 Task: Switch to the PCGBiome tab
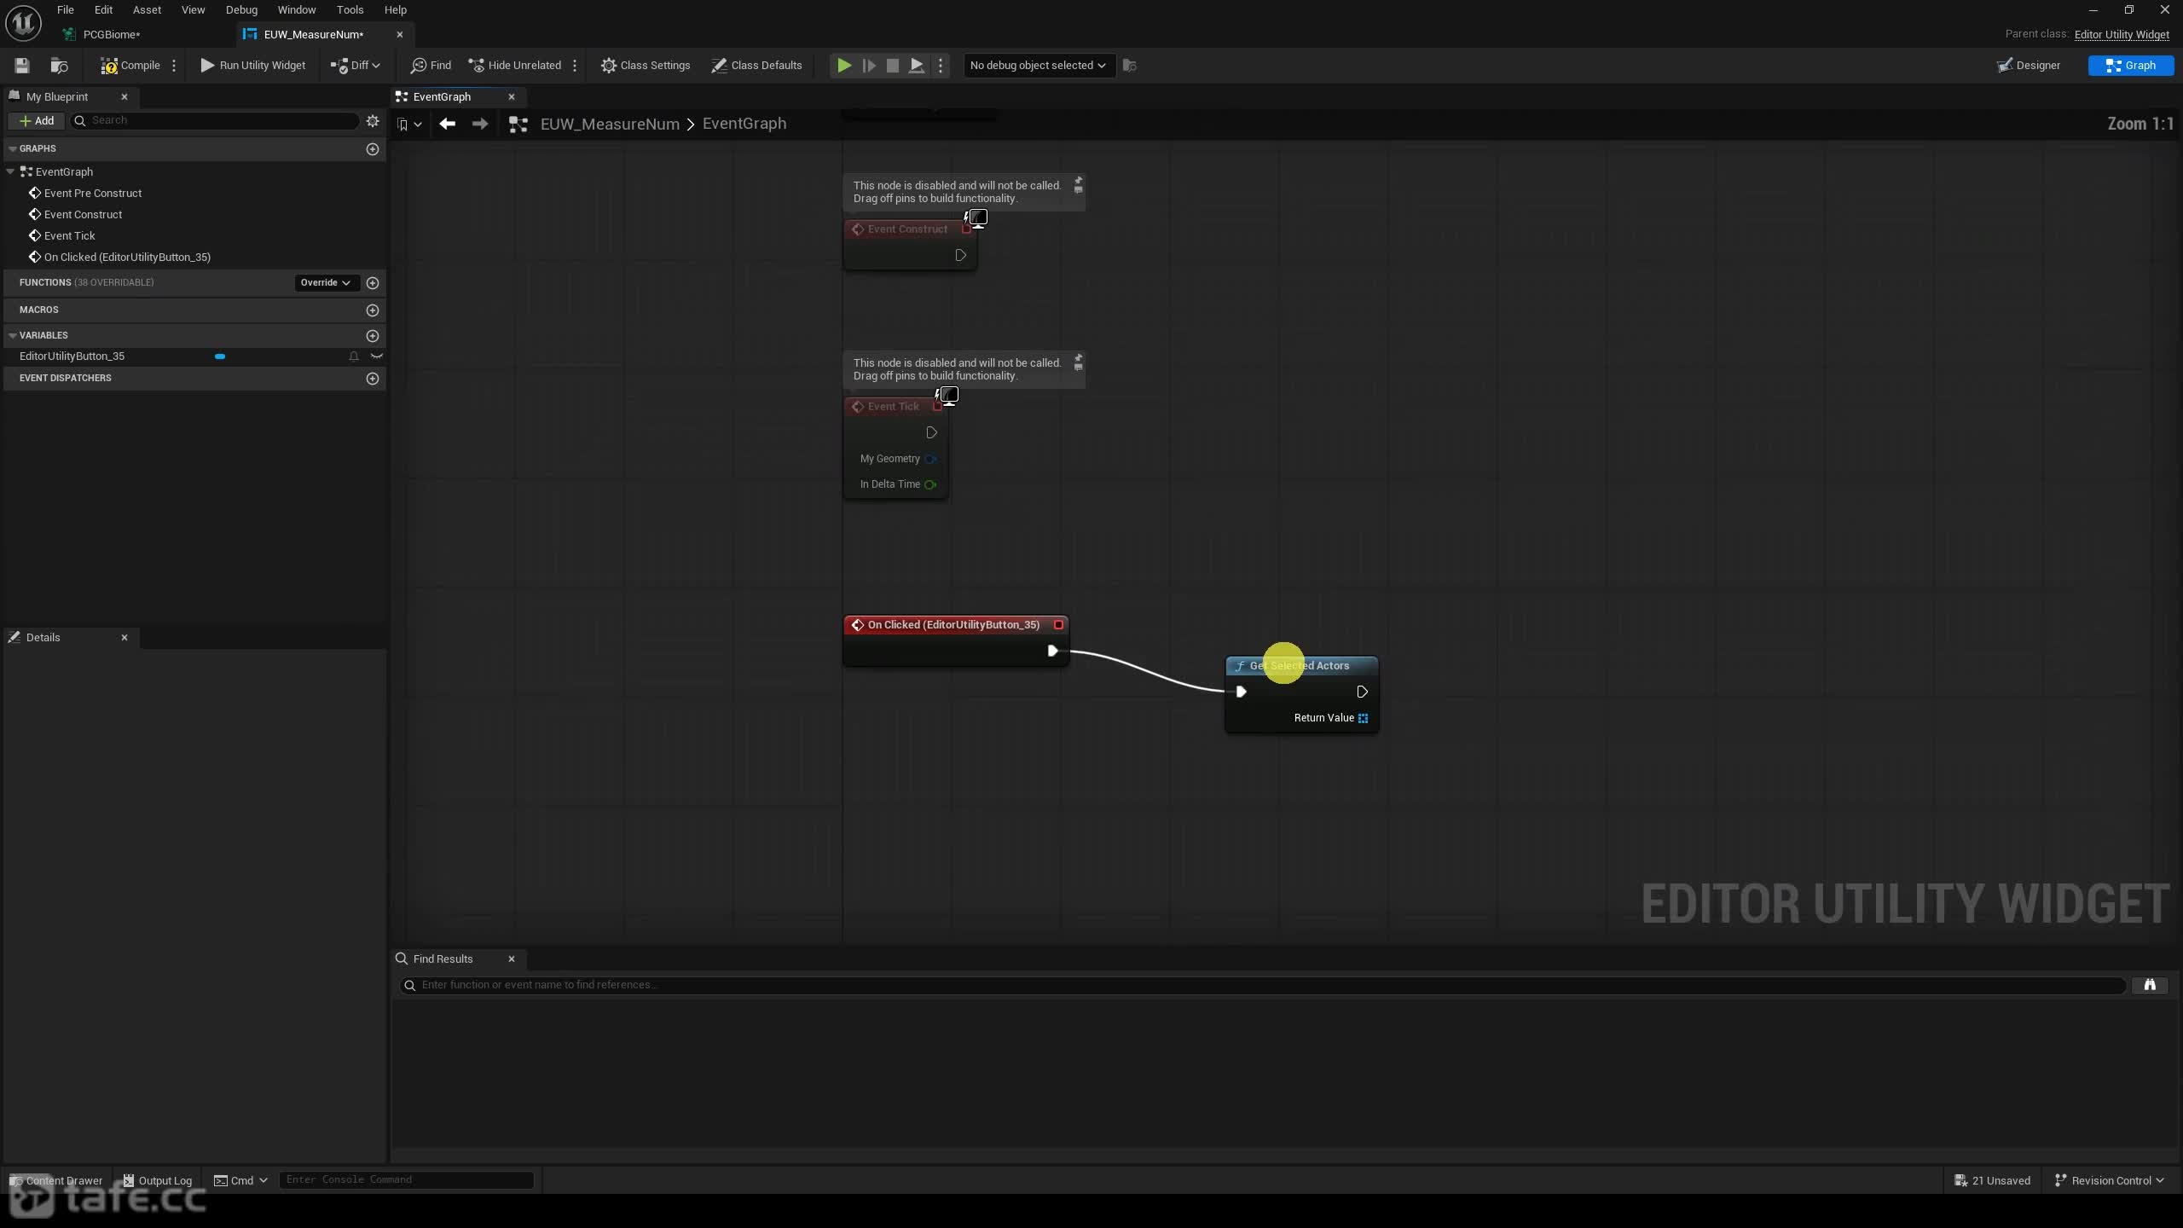112,34
